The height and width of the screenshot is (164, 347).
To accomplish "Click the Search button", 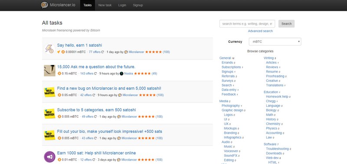I will [286, 24].
